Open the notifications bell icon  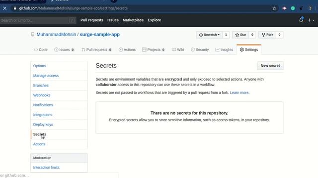(301, 20)
